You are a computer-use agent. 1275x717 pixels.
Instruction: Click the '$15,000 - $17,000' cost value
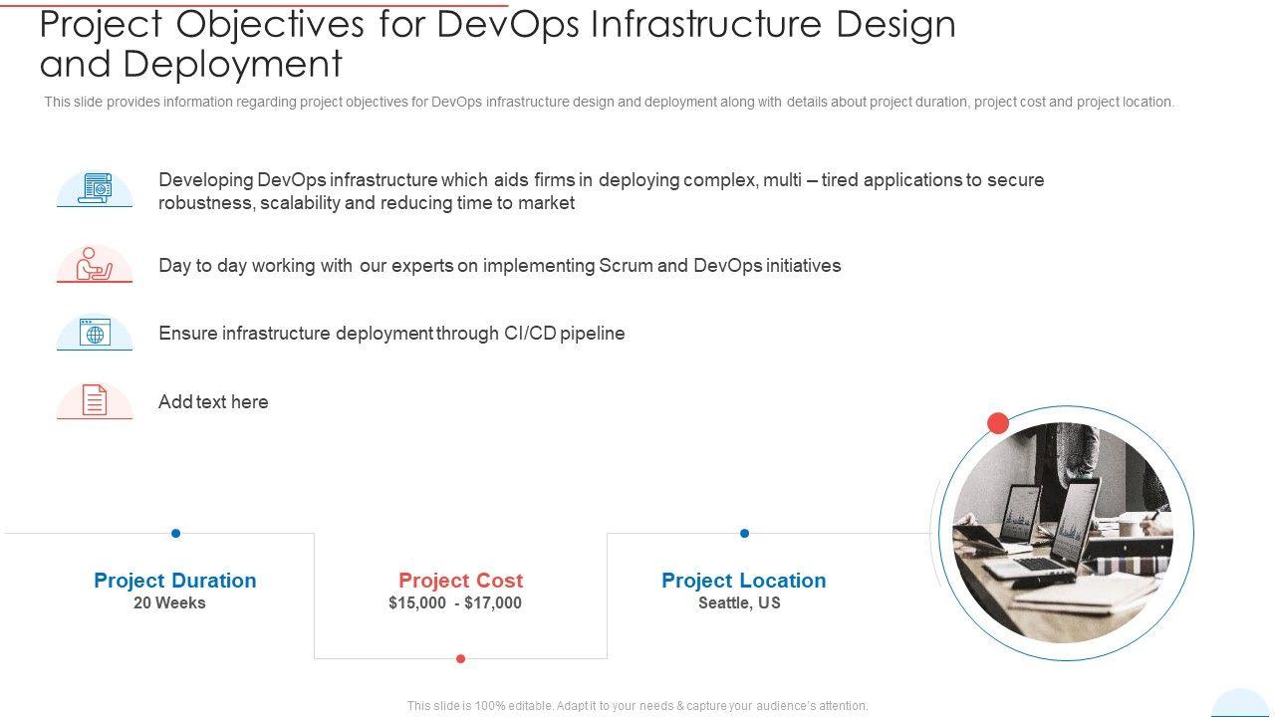click(x=455, y=603)
